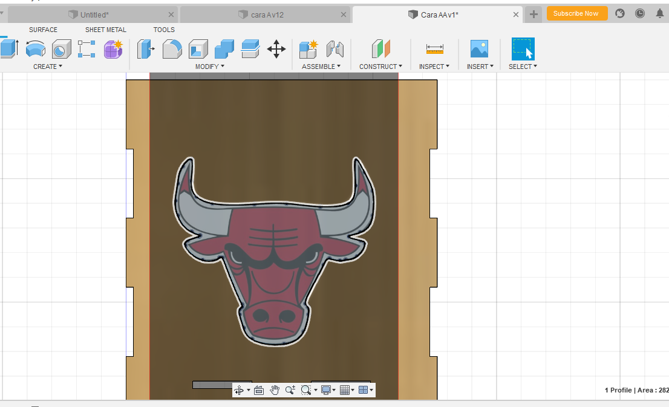Click the Orbit icon in the navigation bar

pos(239,390)
